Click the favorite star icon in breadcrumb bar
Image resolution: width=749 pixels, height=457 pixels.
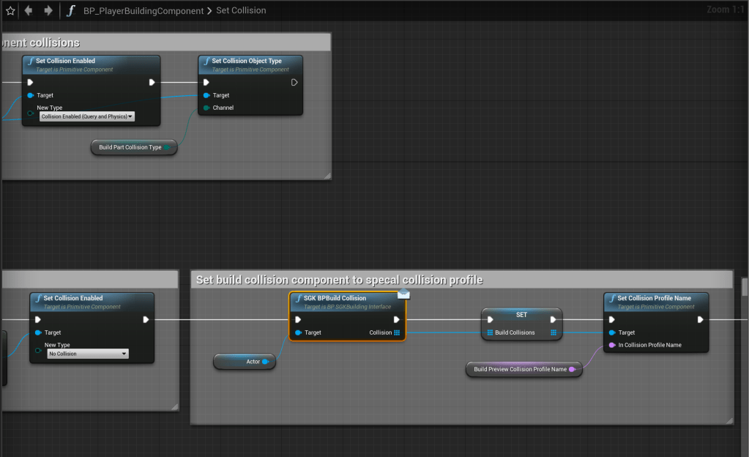tap(10, 11)
